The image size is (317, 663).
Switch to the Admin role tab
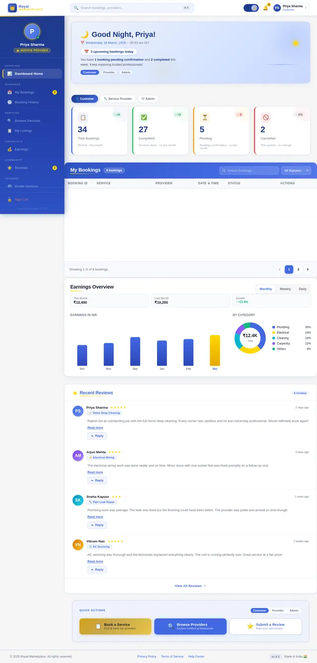pos(148,99)
